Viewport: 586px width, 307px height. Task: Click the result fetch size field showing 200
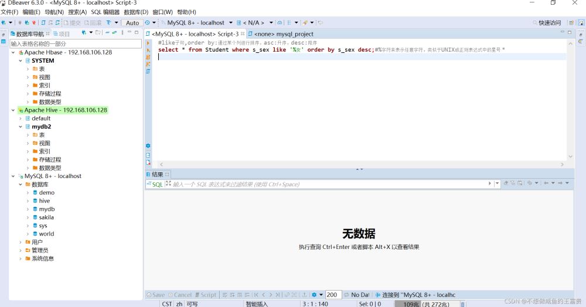[333, 295]
